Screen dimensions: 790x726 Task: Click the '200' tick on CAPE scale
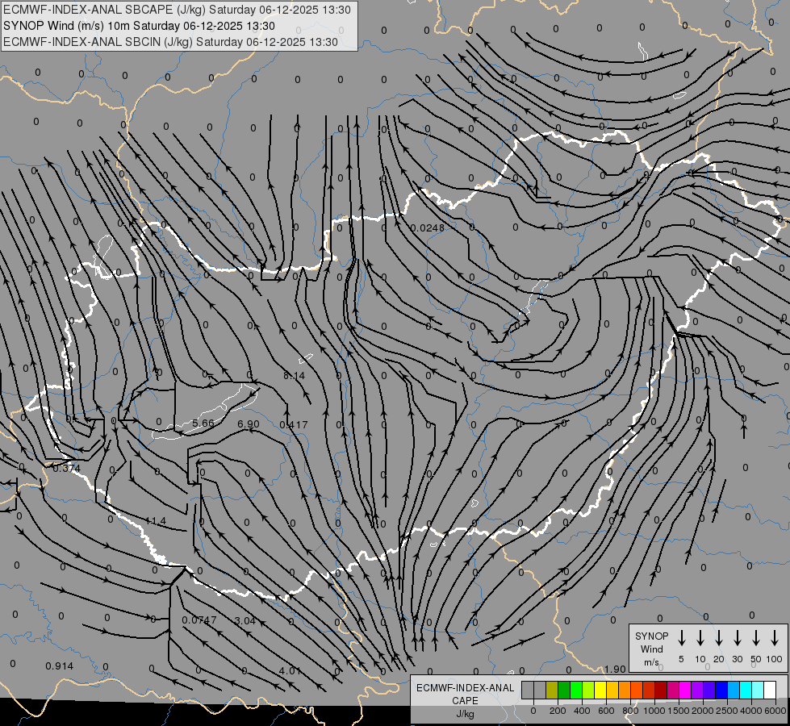(x=558, y=711)
